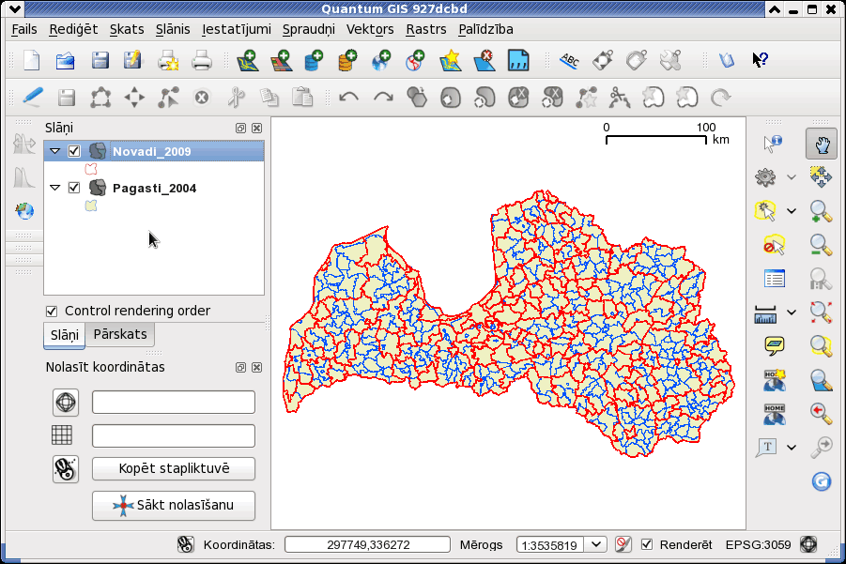Close the Slāņi panel
Viewport: 846px width, 564px height.
[257, 128]
